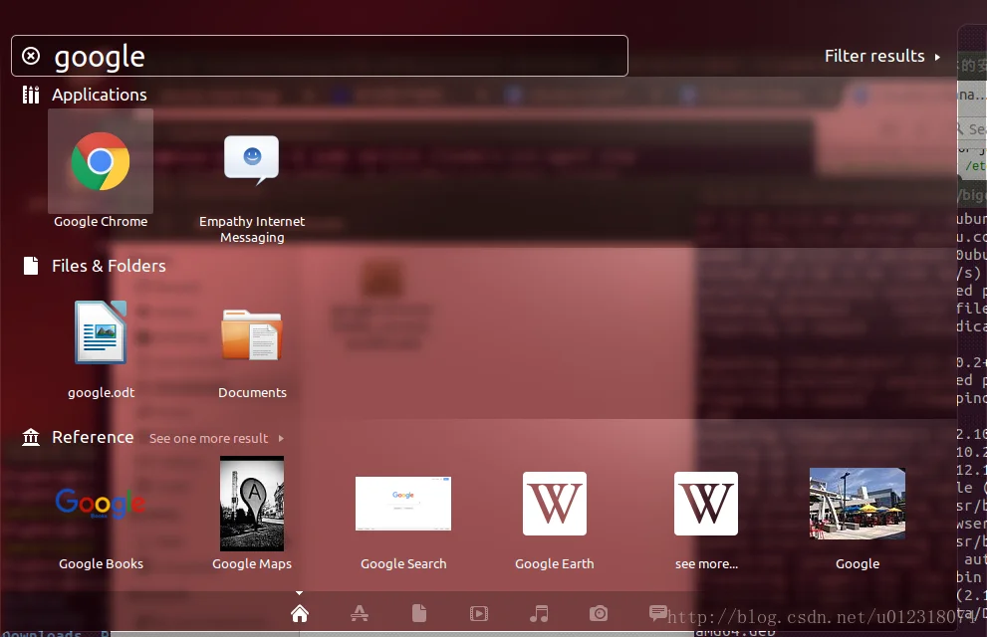Viewport: 987px width, 637px height.
Task: Click inside the Dash search field
Action: (x=319, y=56)
